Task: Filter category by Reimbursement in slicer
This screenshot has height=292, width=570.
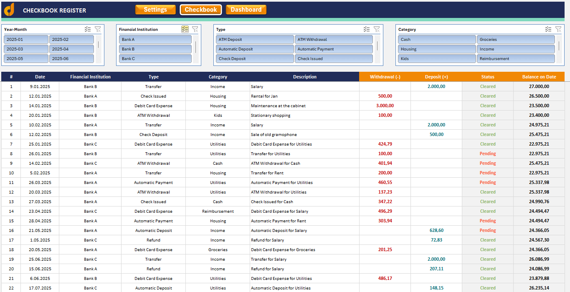Action: [x=516, y=59]
